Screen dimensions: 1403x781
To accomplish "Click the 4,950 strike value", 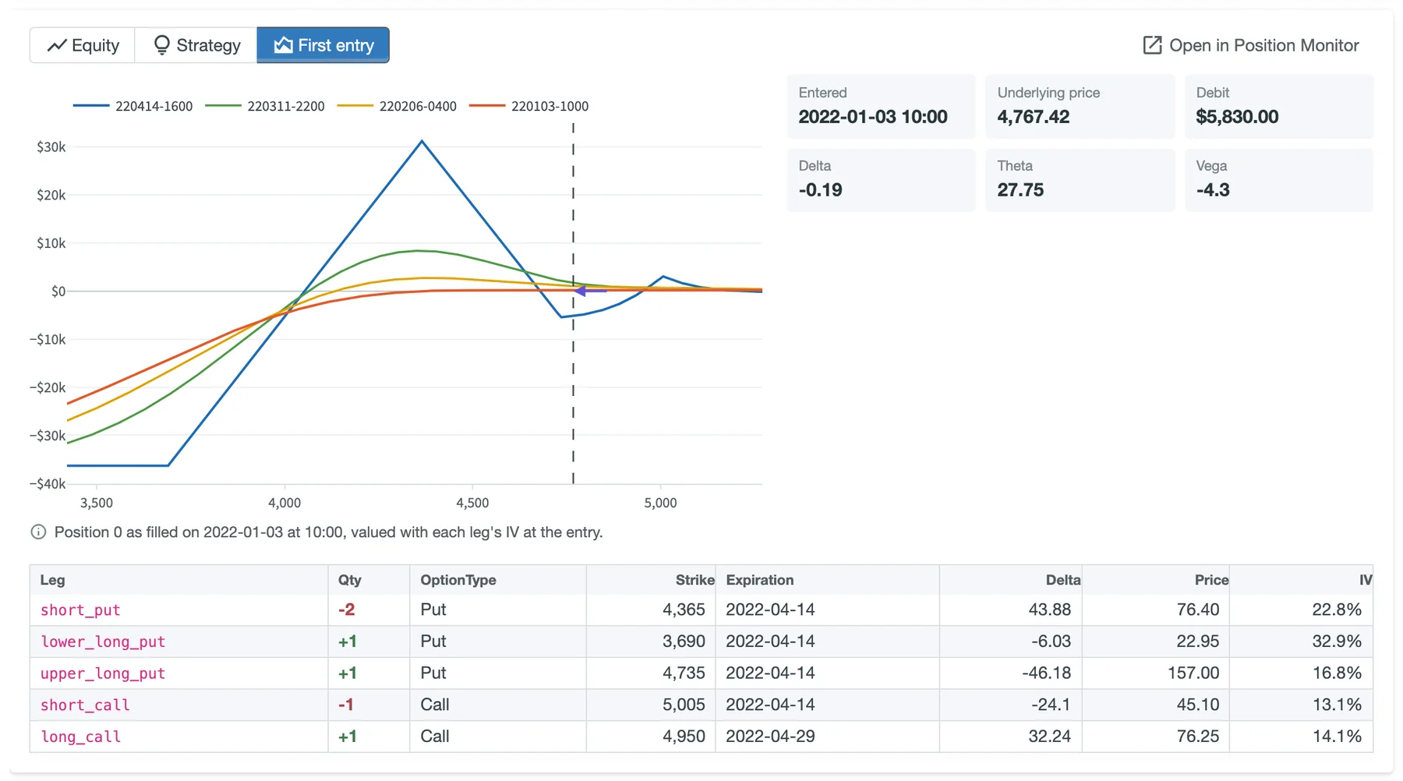I will click(684, 736).
